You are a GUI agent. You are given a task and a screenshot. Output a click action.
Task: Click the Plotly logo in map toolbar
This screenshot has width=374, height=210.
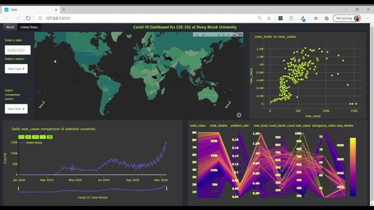[240, 35]
